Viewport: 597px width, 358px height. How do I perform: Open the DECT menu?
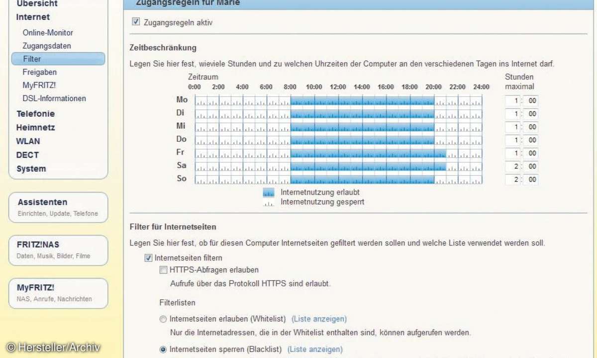[x=27, y=155]
